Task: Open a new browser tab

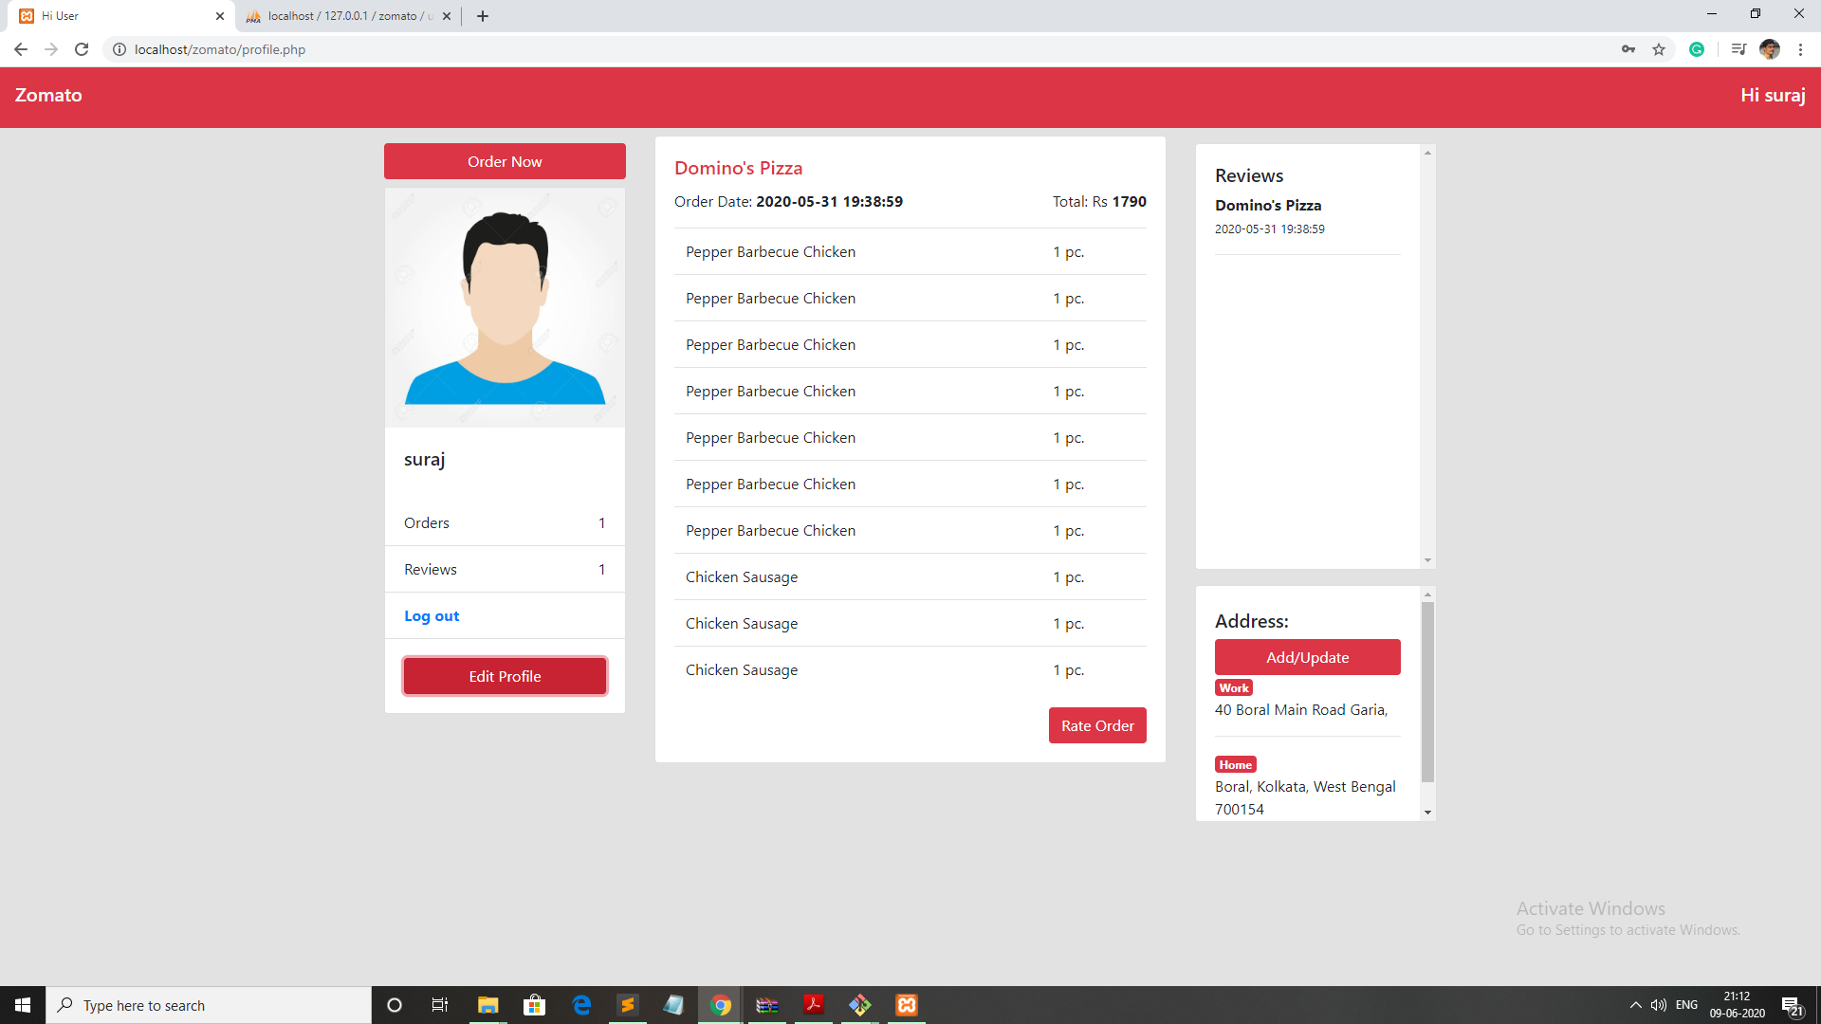Action: [x=483, y=16]
